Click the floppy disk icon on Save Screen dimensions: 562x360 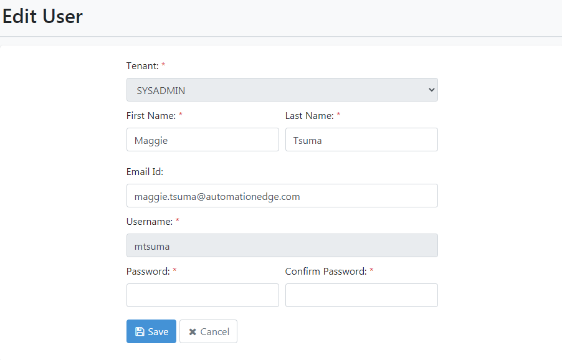click(x=140, y=332)
